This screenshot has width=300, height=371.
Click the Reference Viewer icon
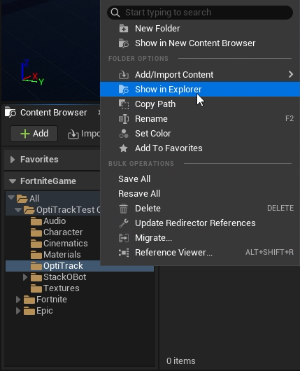[x=123, y=253]
